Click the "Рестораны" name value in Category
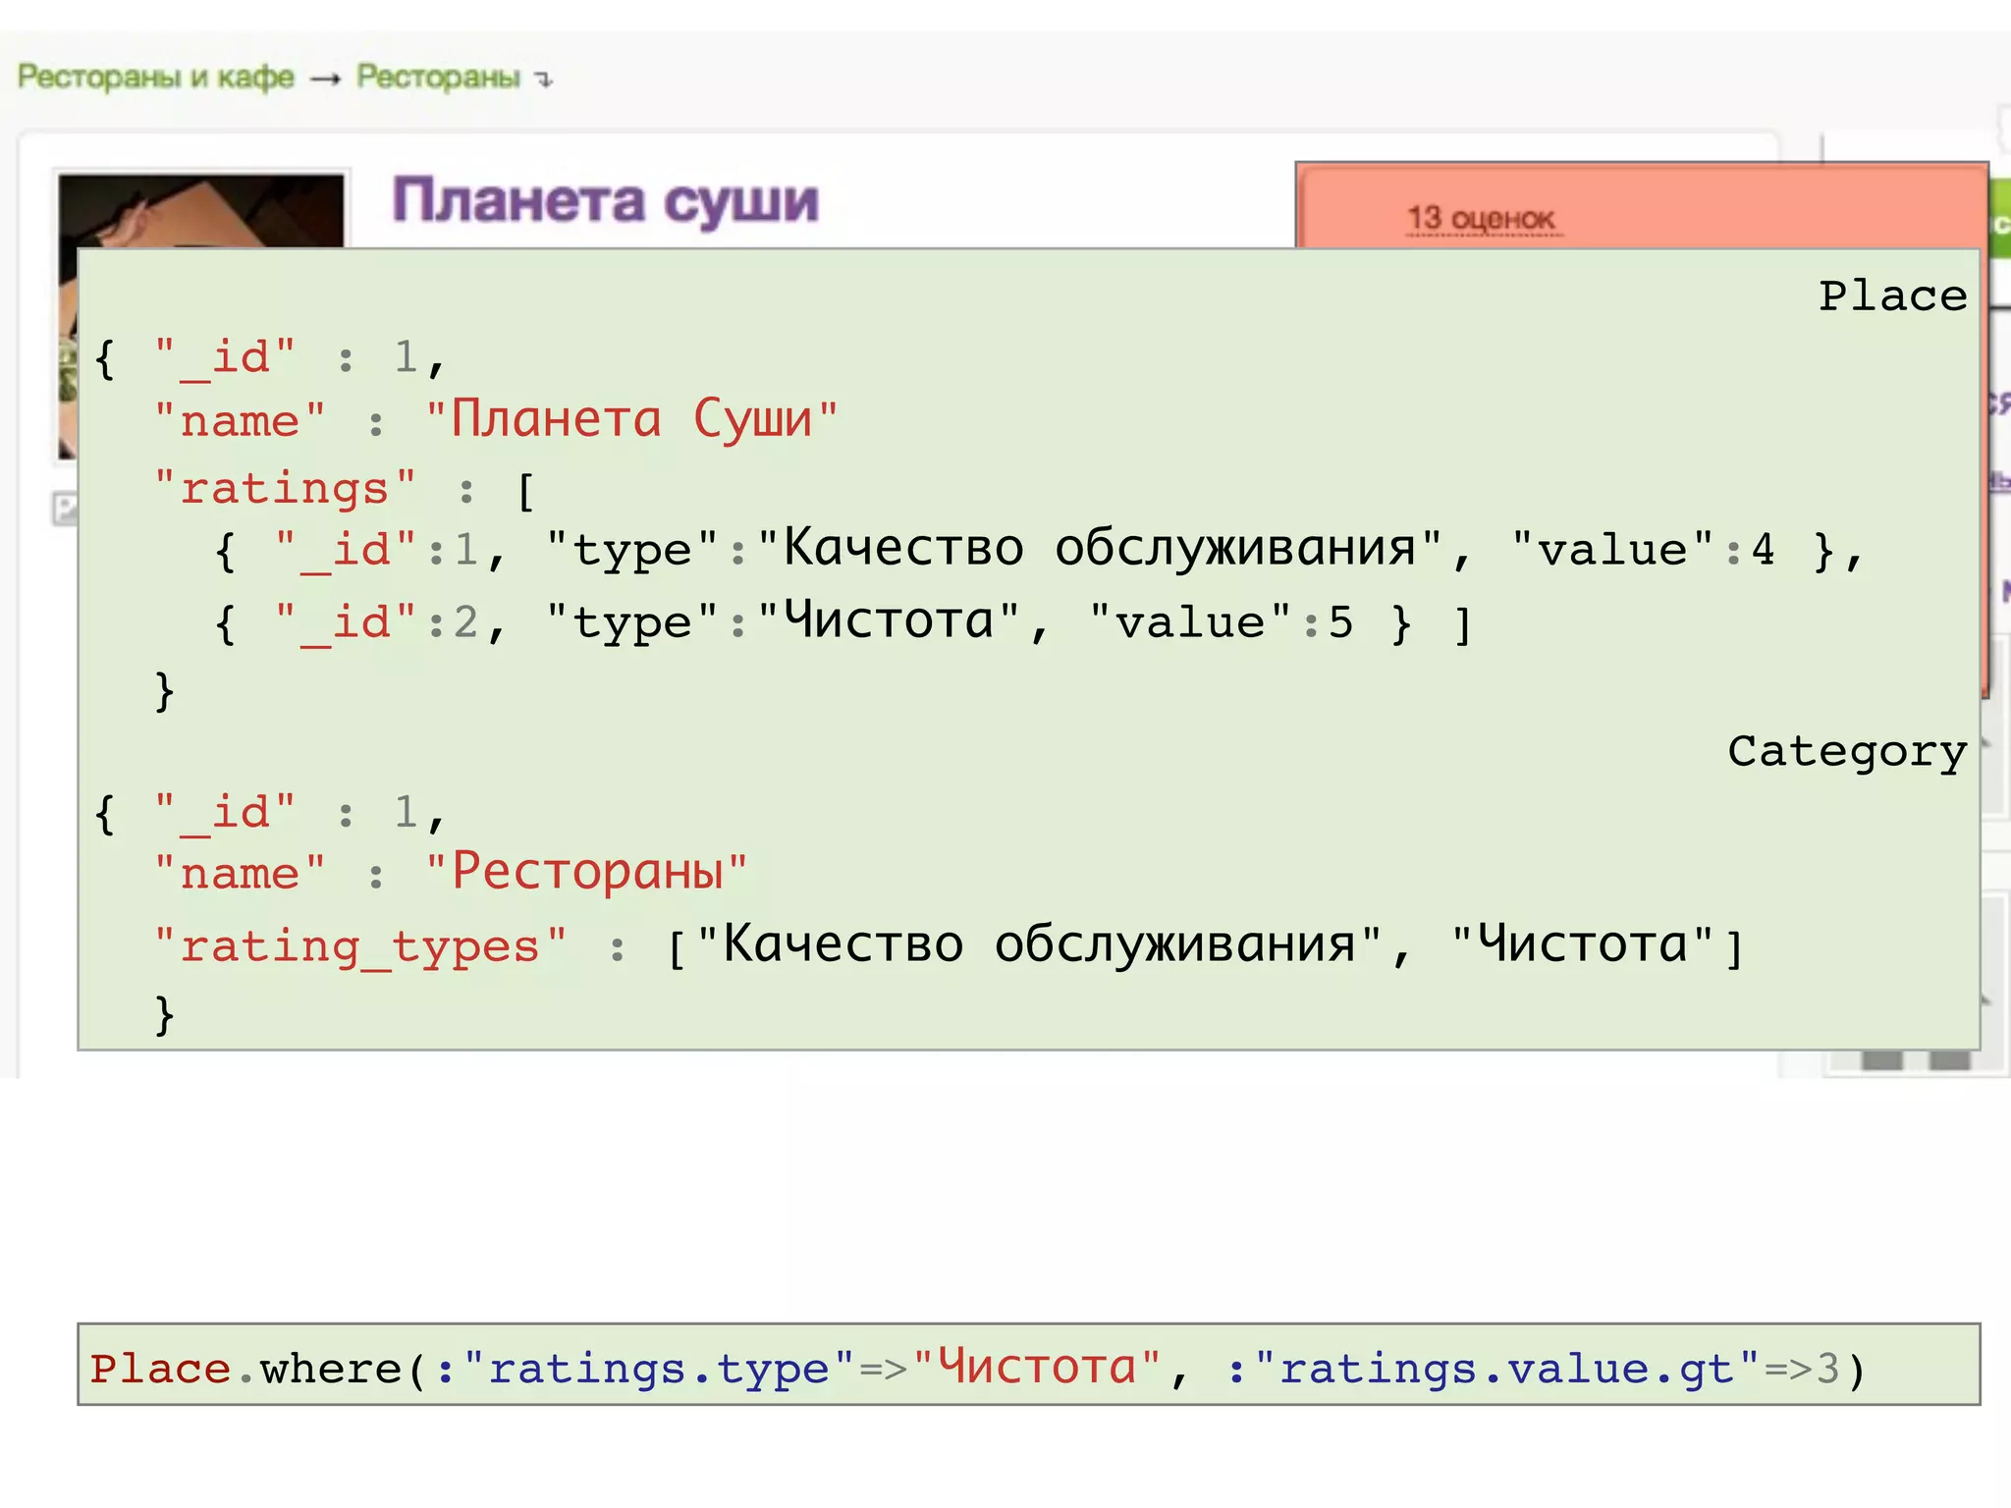This screenshot has width=2011, height=1508. point(586,872)
